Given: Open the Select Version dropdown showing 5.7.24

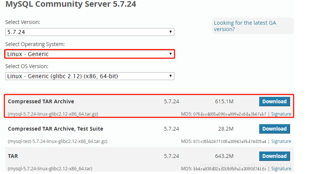Looking at the screenshot, I should click(x=90, y=32).
